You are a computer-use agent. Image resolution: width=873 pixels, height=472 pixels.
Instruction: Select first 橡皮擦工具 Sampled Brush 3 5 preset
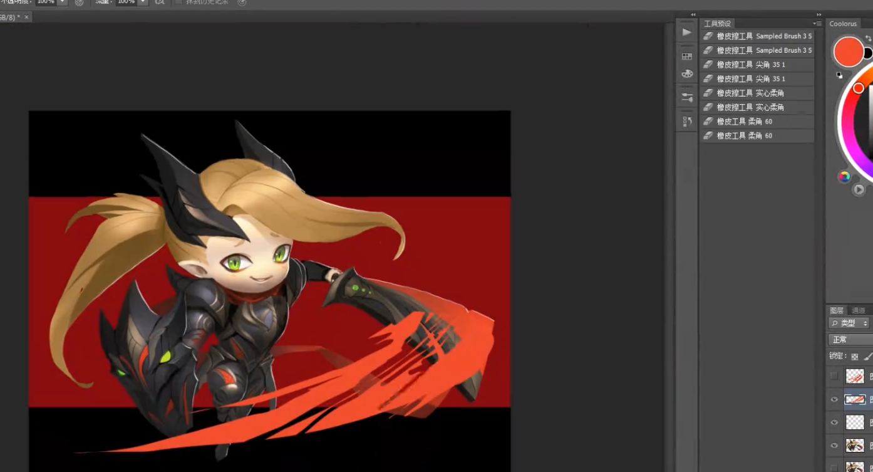(757, 36)
